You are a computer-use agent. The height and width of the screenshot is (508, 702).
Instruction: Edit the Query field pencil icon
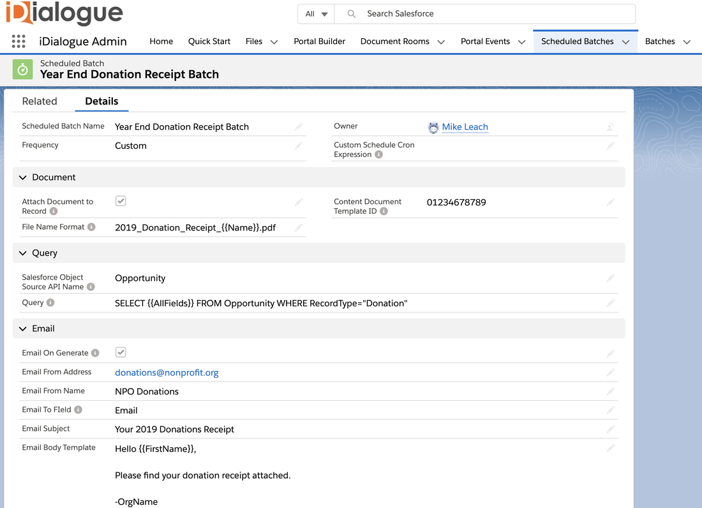click(x=610, y=303)
